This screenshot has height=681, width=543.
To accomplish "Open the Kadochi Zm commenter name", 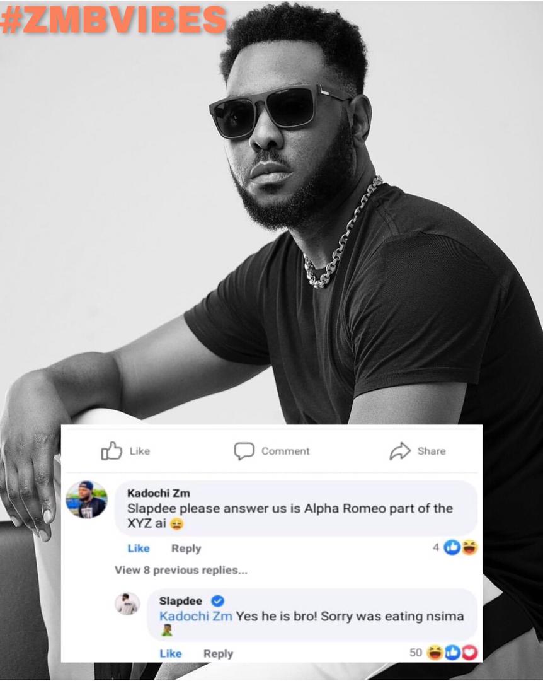I will tap(158, 492).
